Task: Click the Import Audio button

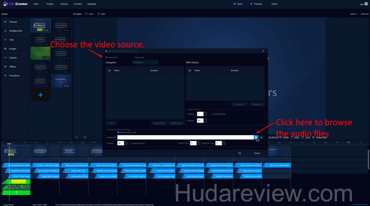Action: pyautogui.click(x=159, y=123)
